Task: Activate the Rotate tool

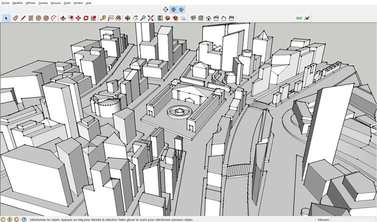Action: [x=86, y=18]
